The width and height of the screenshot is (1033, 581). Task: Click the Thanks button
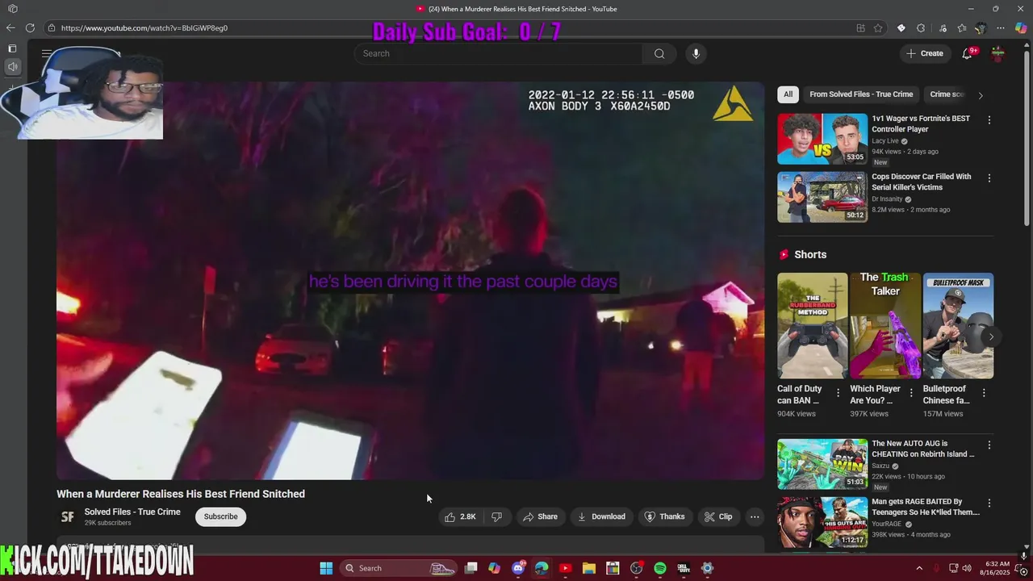(x=664, y=516)
